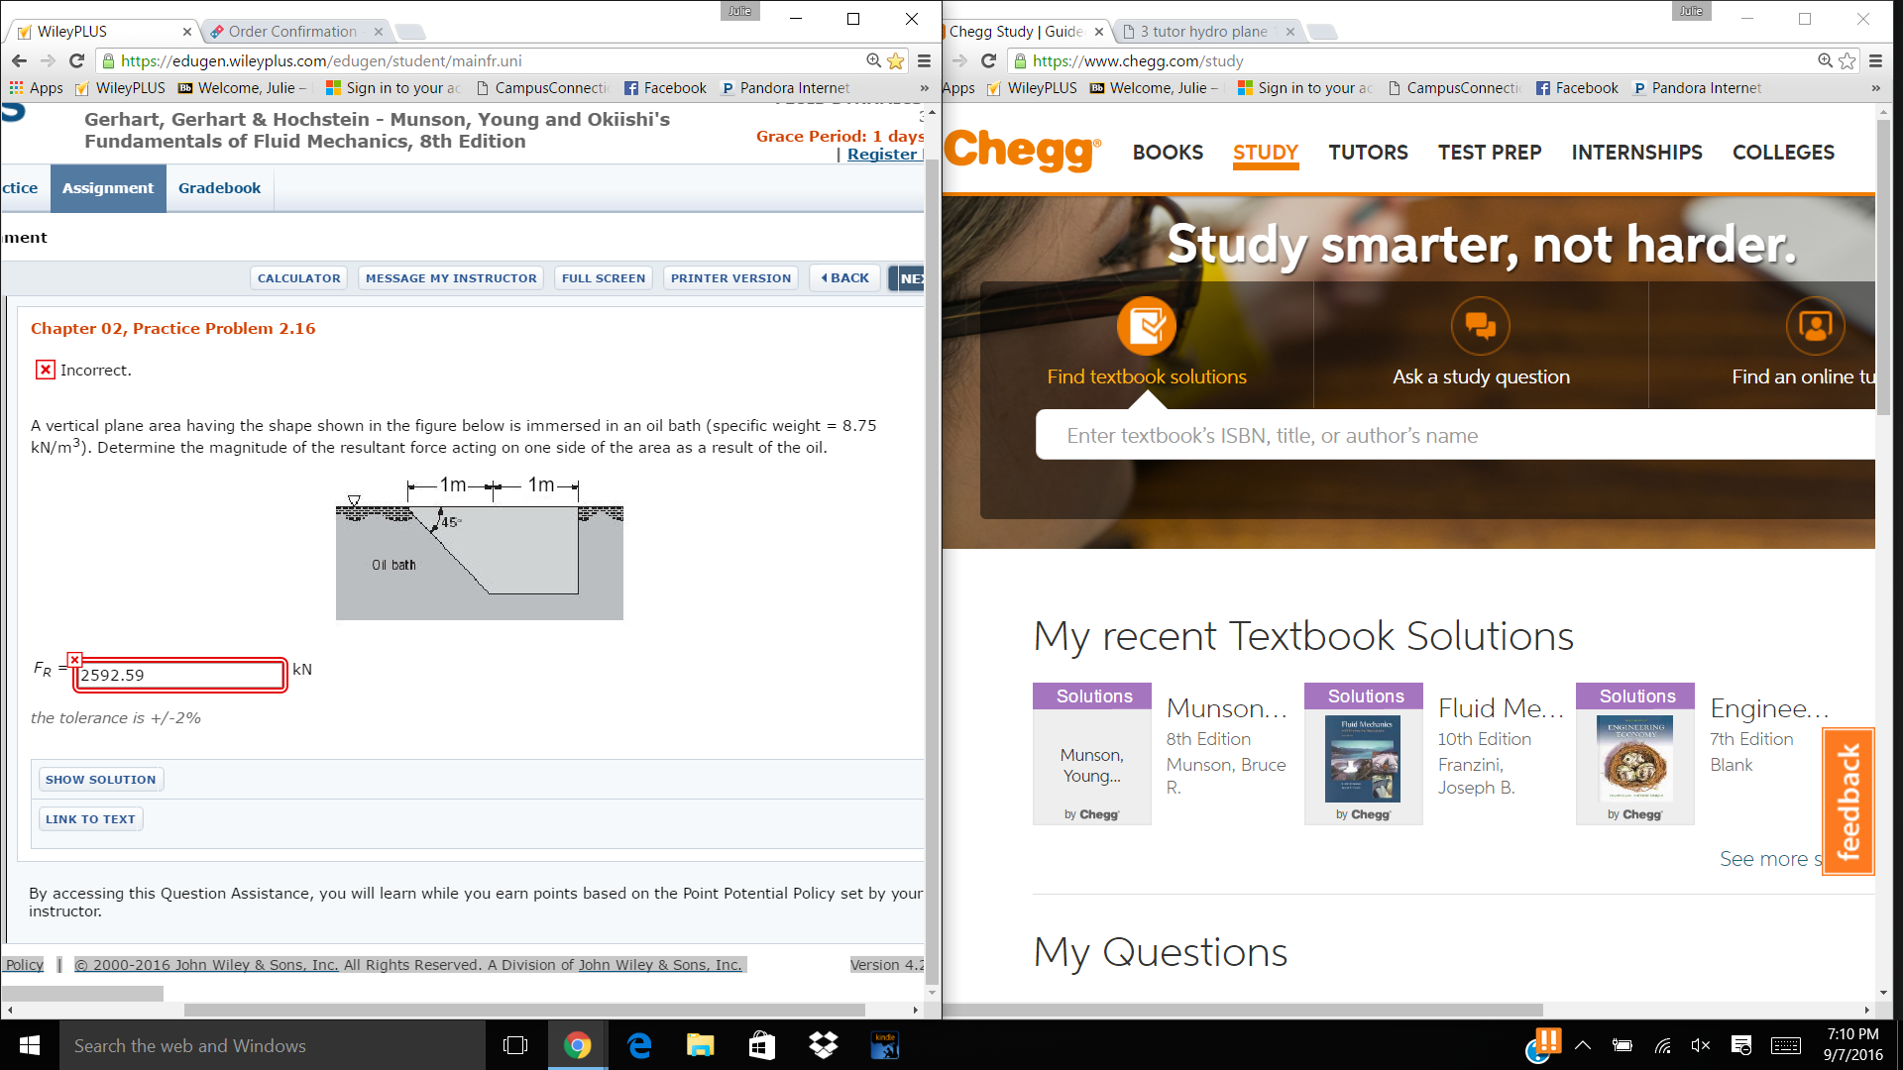Expand Chegg bookmarks bar overflow chevron
Viewport: 1903px width, 1070px height.
point(1875,88)
